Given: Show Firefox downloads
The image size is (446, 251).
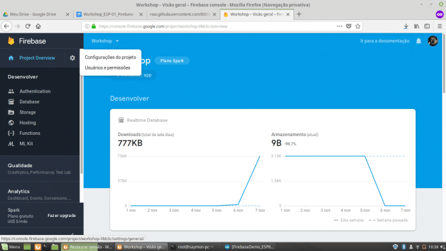Looking at the screenshot, I should pos(406,26).
